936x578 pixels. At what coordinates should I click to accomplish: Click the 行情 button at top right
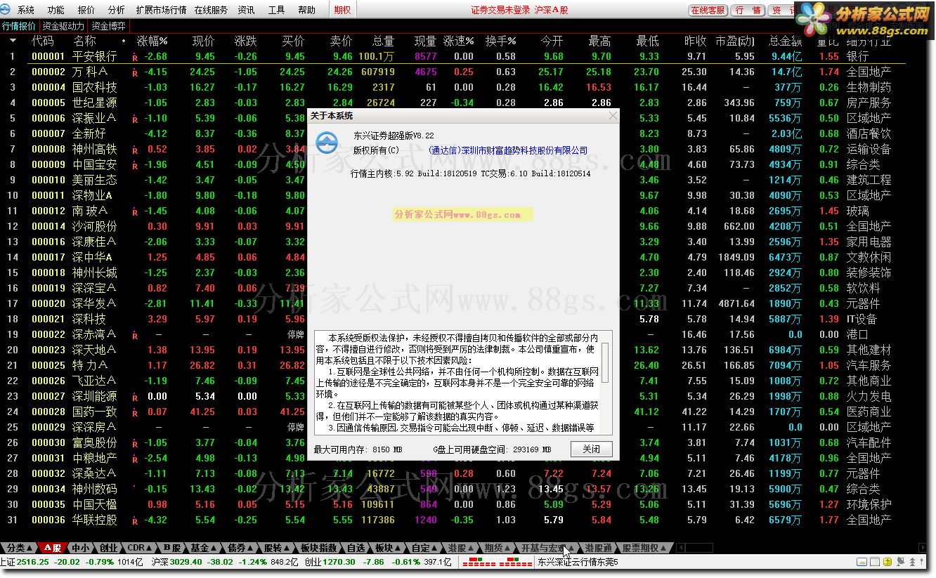[x=748, y=10]
